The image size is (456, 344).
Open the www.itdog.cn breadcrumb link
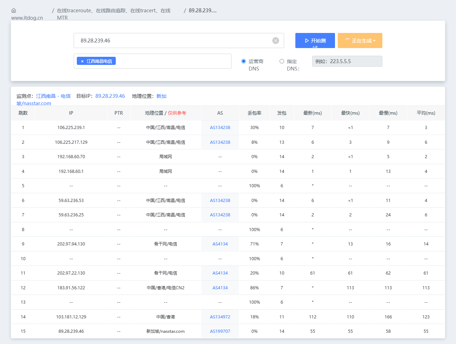point(27,18)
